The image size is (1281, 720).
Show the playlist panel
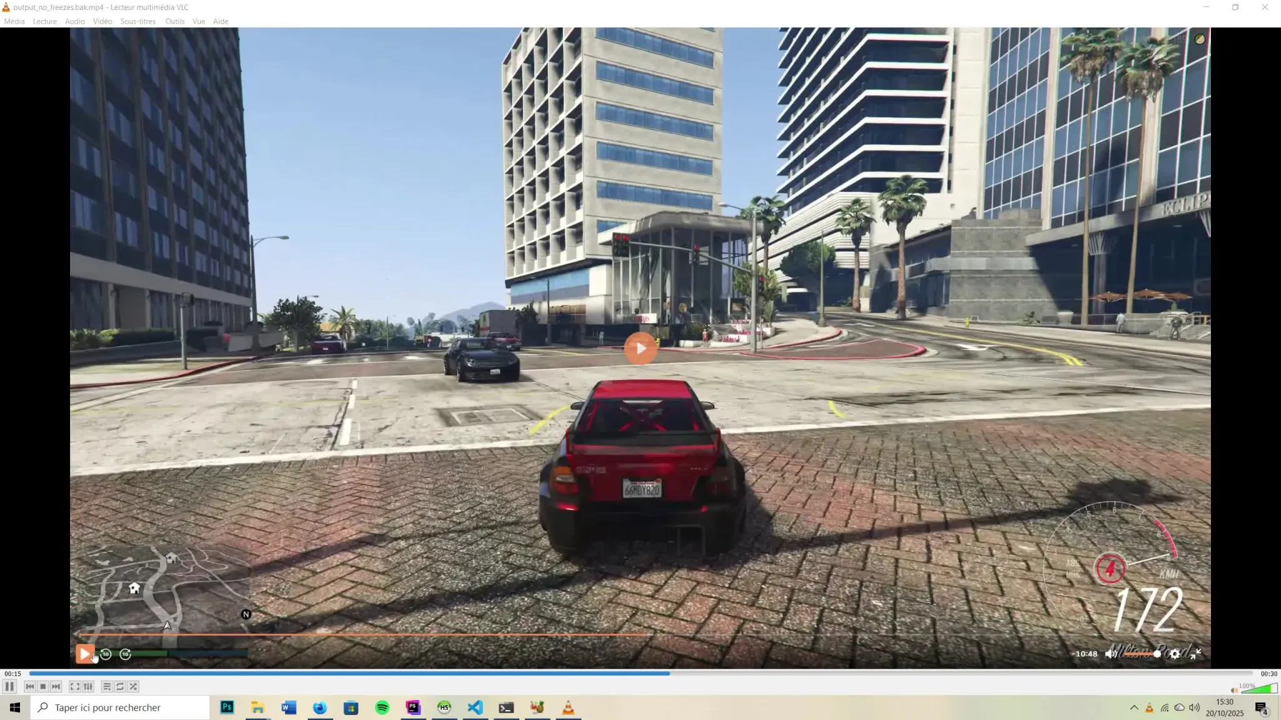(106, 686)
